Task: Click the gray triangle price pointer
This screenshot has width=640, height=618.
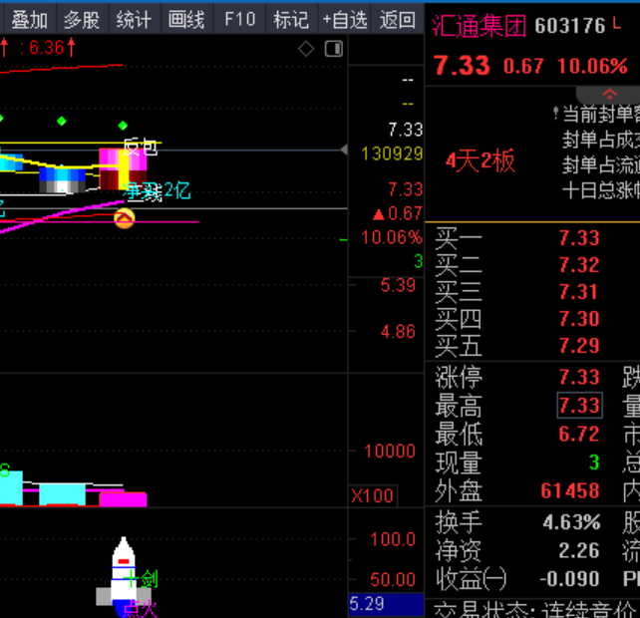Action: point(345,150)
